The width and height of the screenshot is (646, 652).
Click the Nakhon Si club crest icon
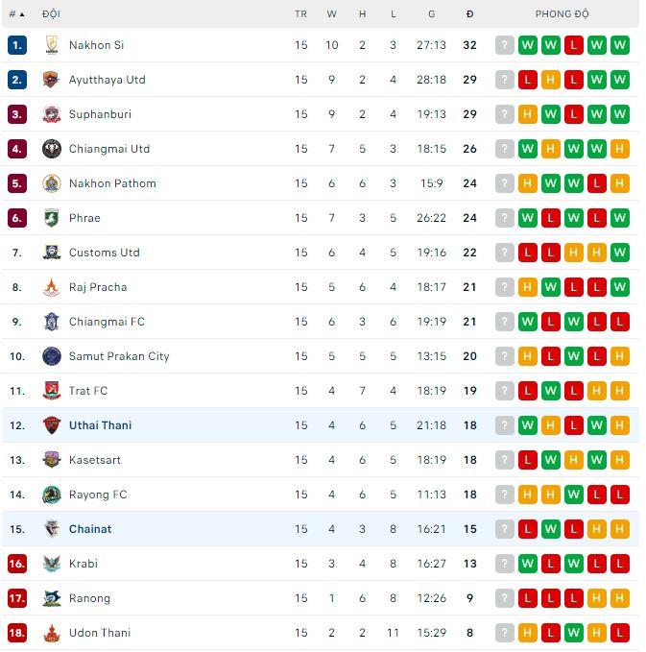pyautogui.click(x=52, y=45)
